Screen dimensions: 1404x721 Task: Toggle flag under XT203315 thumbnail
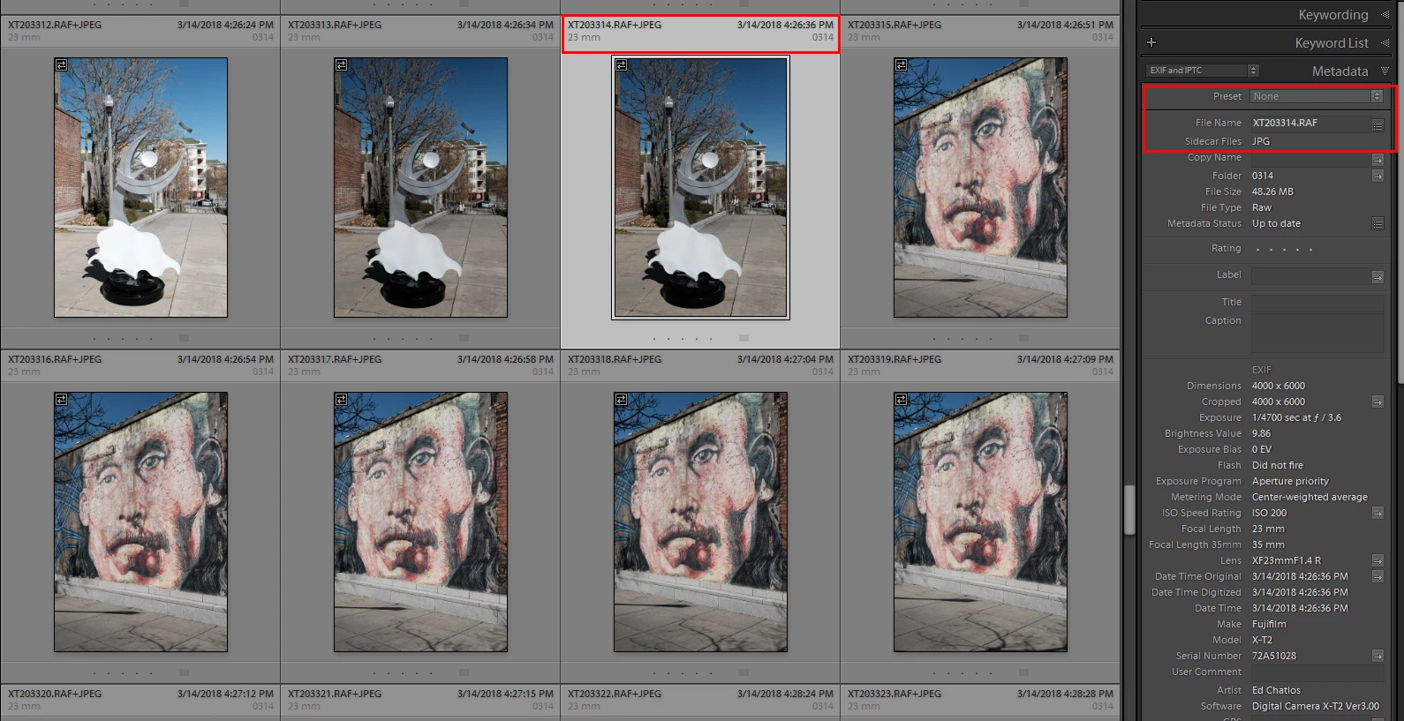[1023, 338]
